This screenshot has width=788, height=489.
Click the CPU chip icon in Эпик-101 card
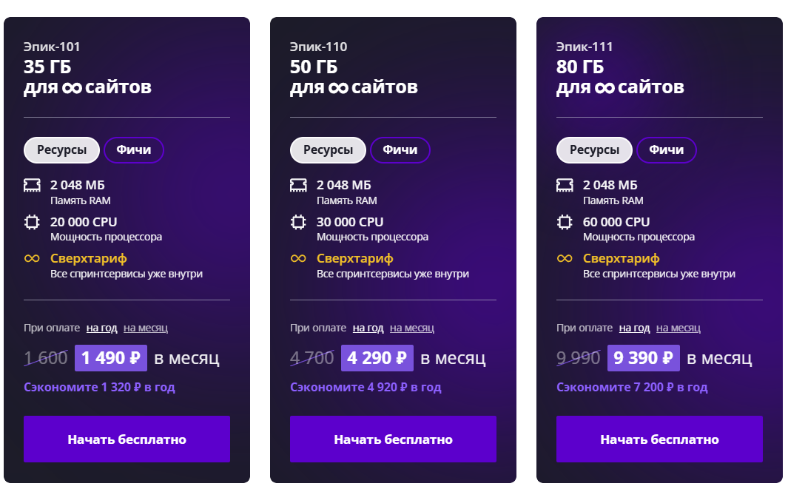click(32, 222)
